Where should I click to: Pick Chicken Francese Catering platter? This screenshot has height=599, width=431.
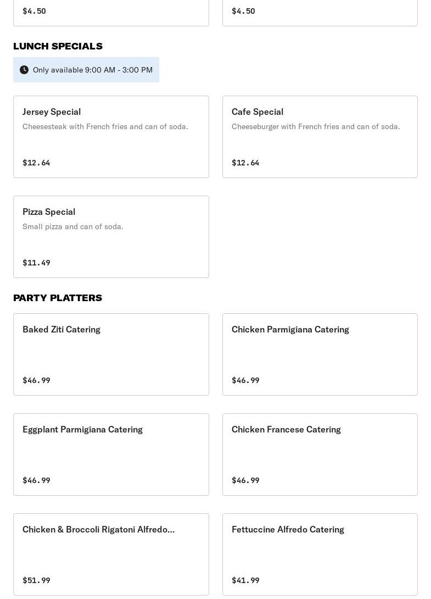click(320, 454)
